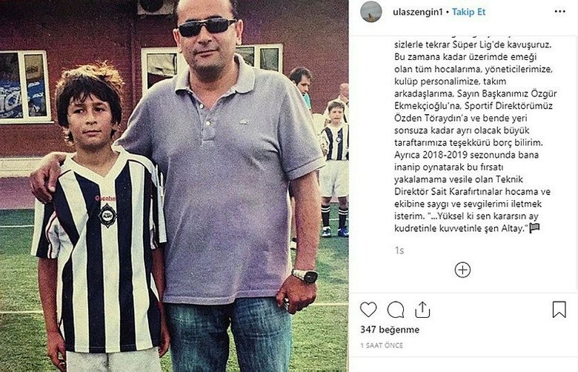Click the wristwatch in the photo
578x372 pixels.
pos(305,276)
